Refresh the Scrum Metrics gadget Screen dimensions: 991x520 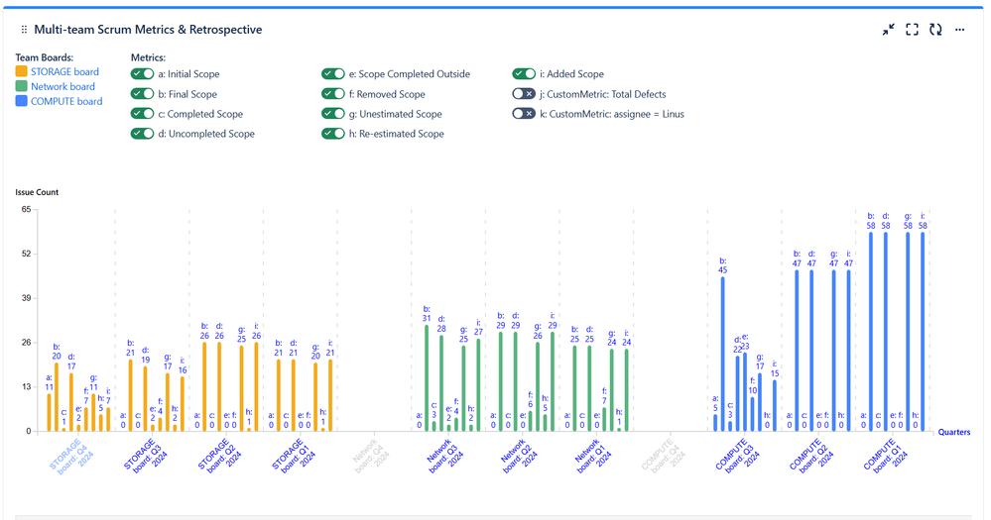(936, 30)
